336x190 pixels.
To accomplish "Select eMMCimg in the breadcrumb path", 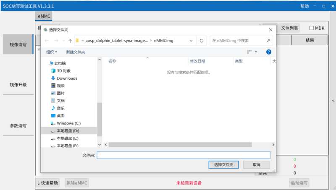I will pos(163,41).
